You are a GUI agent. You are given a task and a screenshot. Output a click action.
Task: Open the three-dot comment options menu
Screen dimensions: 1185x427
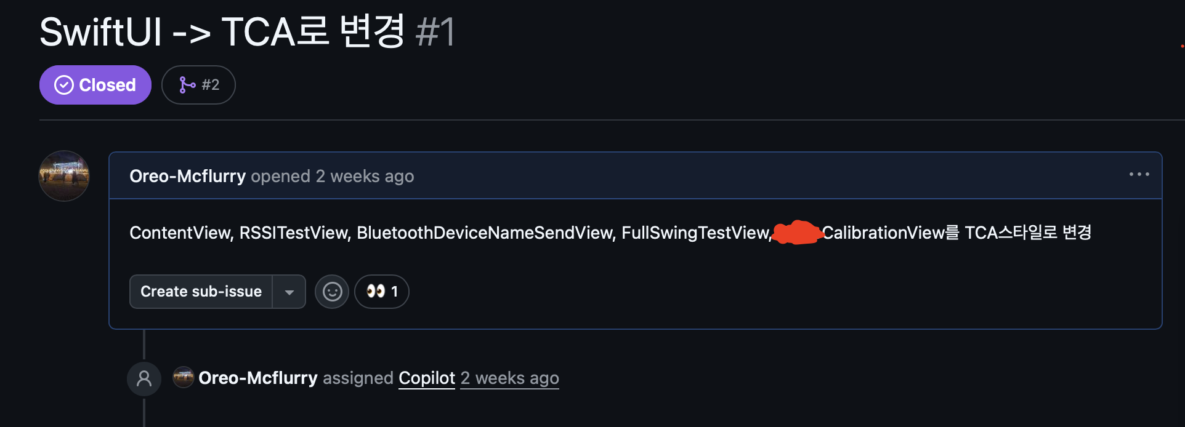1139,174
